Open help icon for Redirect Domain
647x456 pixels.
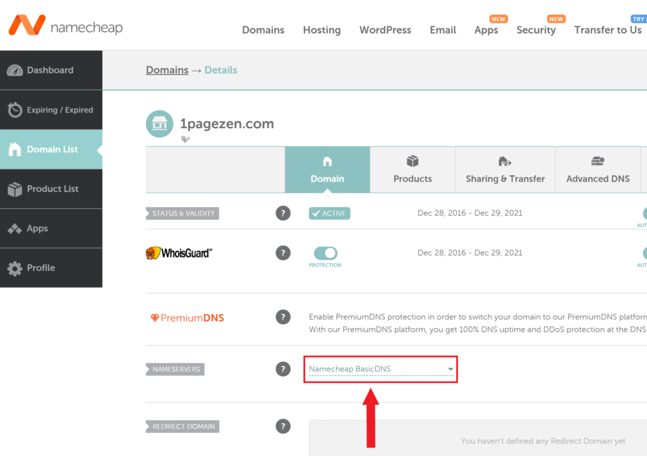click(x=283, y=426)
